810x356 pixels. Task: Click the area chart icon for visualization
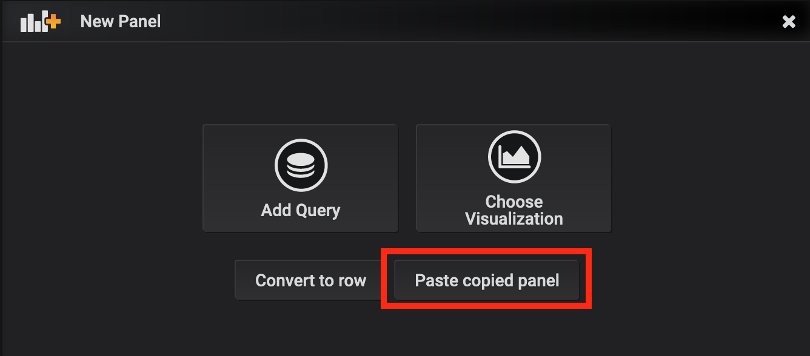click(514, 158)
